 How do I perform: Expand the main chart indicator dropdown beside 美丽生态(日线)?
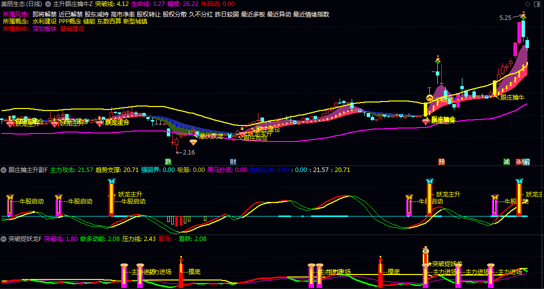48,4
